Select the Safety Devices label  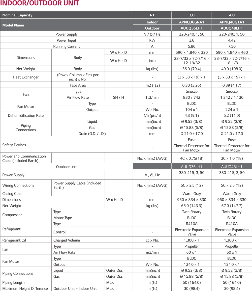point(14,145)
